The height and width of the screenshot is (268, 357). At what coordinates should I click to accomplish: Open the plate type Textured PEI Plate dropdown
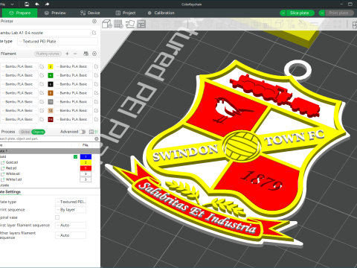[57, 42]
